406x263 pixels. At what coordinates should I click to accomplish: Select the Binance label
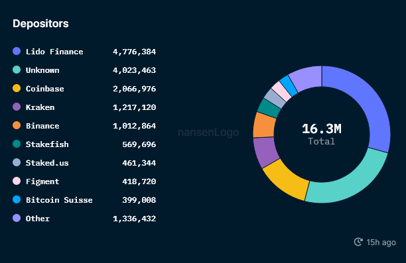point(42,126)
